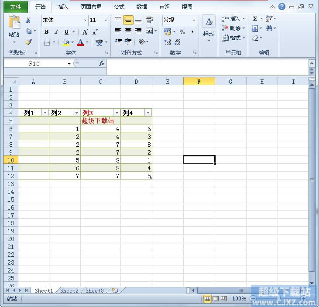Open the red font color swatch
The height and width of the screenshot is (307, 319).
tap(80, 42)
